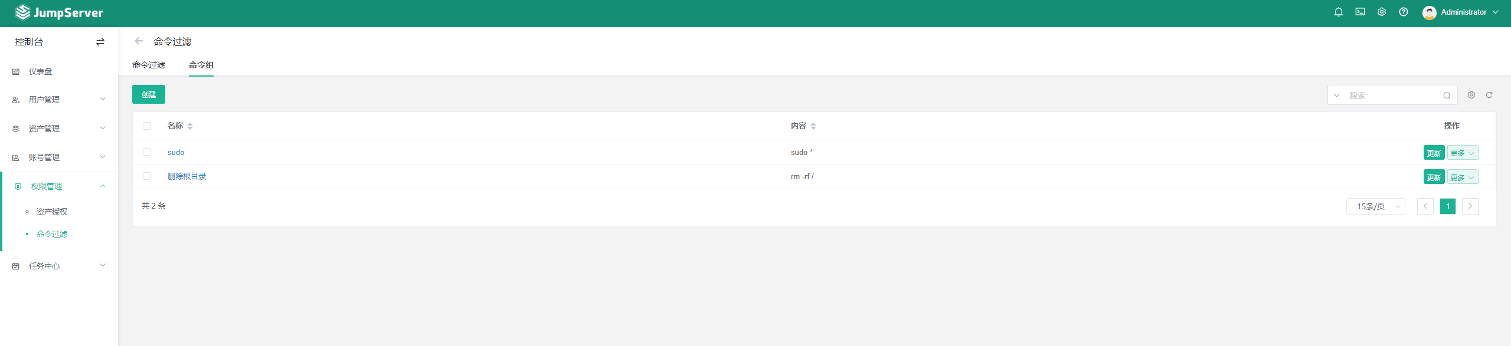Open table column settings gear icon

coord(1471,95)
